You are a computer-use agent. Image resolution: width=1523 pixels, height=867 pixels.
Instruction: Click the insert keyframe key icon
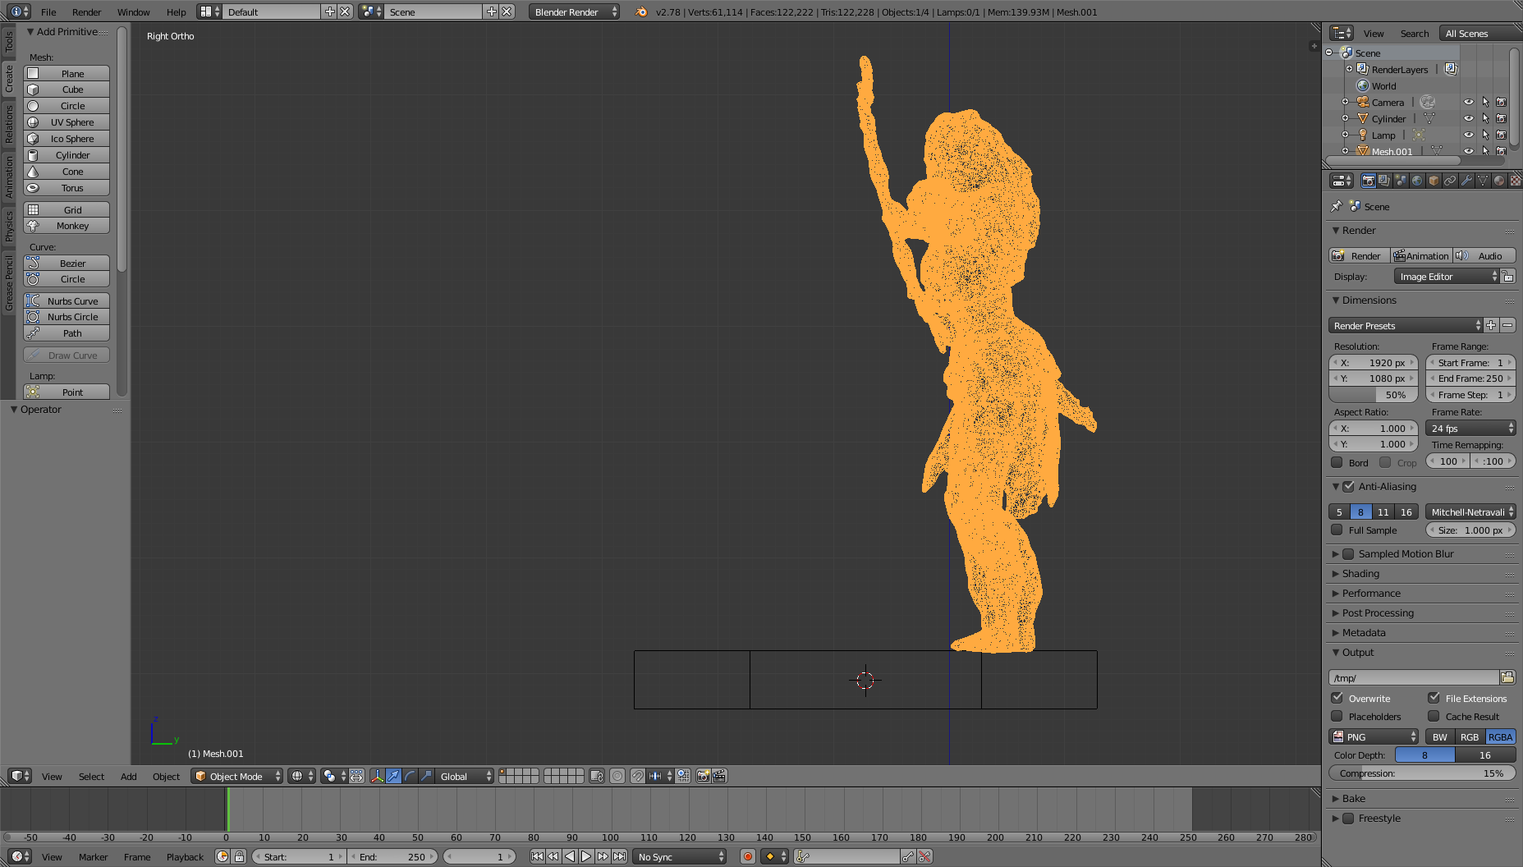(x=908, y=856)
